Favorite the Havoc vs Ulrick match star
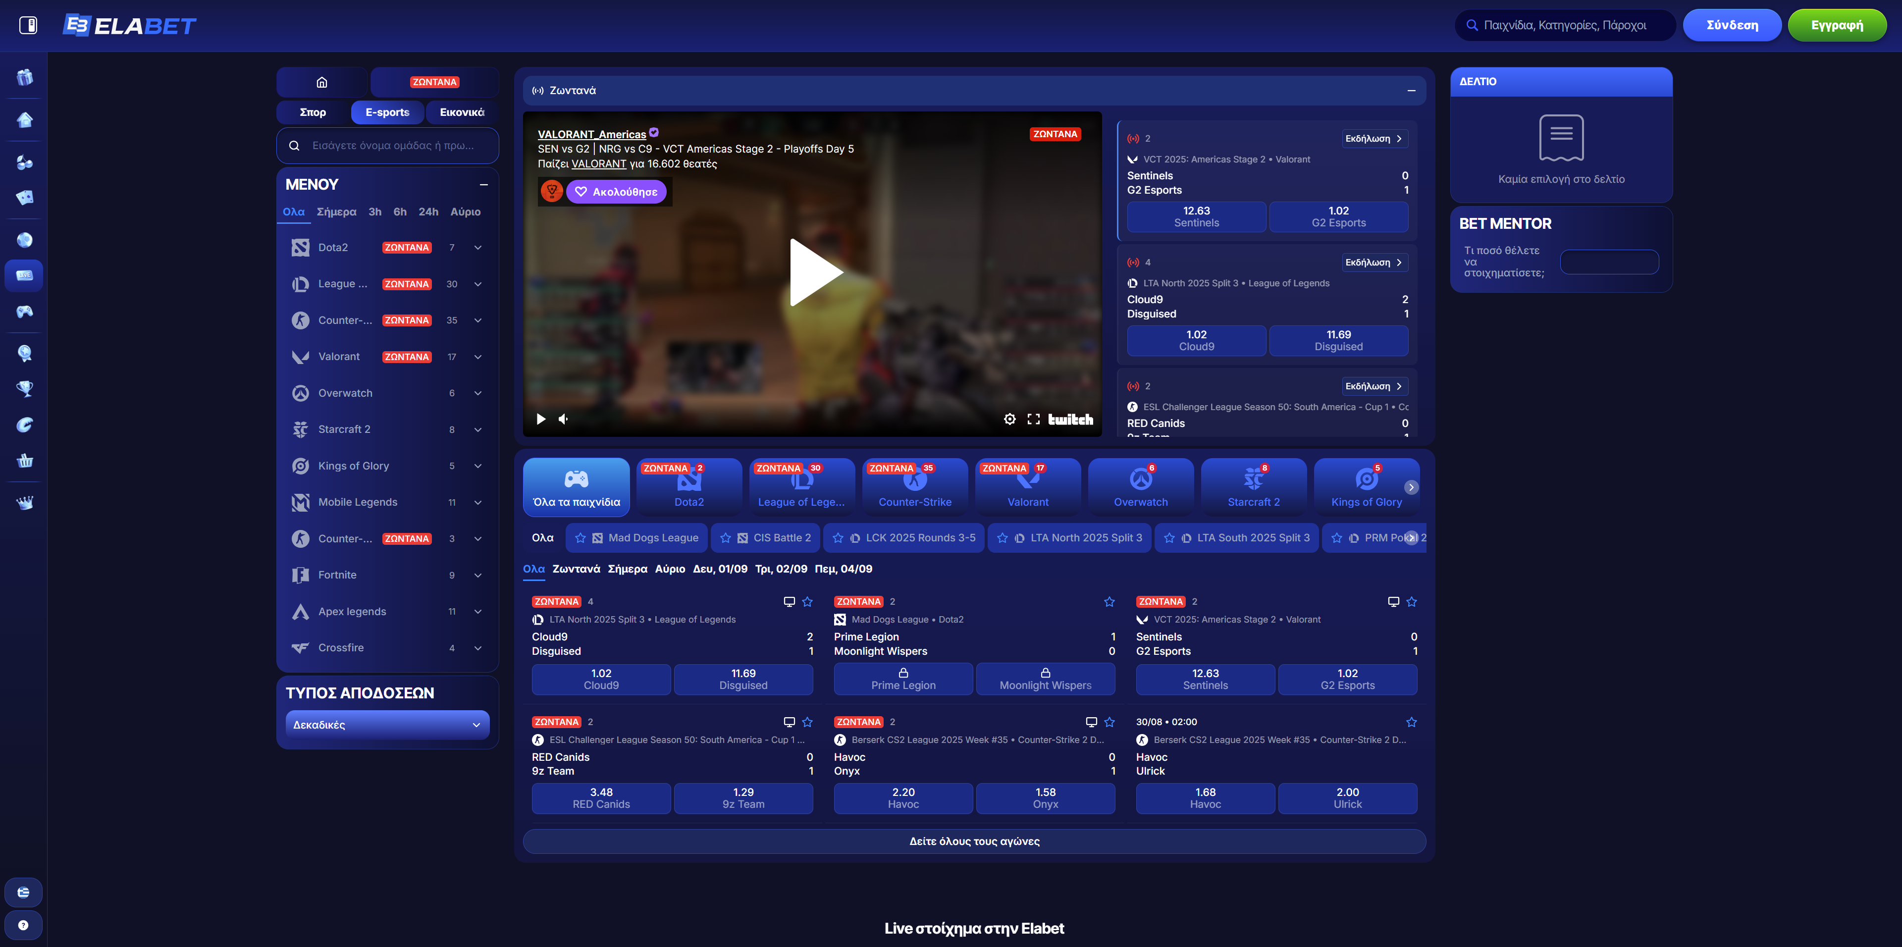This screenshot has height=947, width=1902. pos(1411,722)
